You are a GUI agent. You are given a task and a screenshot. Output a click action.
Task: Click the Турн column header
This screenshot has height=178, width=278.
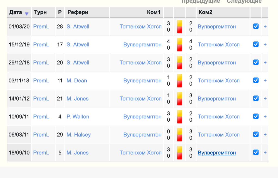pos(40,12)
